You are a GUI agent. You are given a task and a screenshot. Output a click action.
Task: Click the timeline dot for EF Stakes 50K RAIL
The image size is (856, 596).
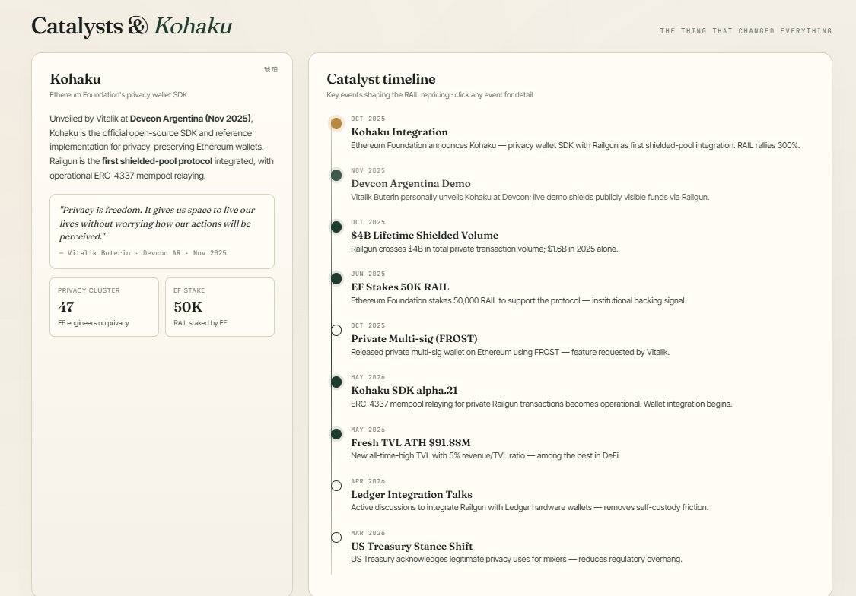coord(336,279)
